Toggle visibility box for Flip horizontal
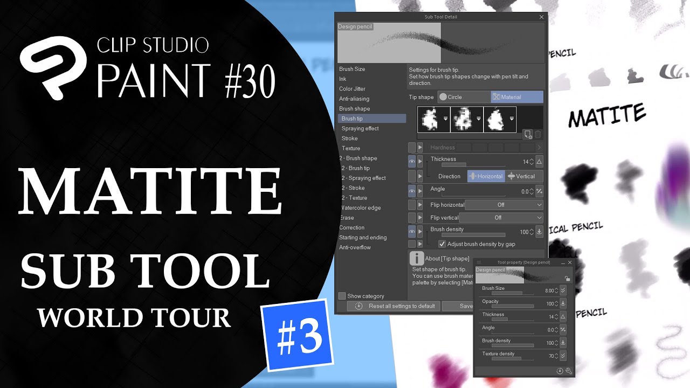This screenshot has width=690, height=388. pos(412,205)
